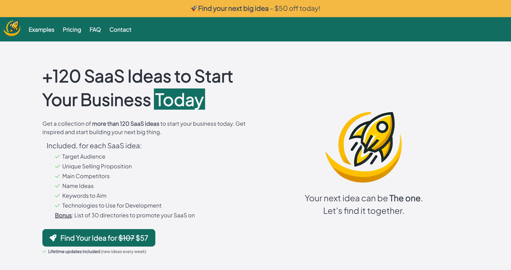
Task: Click the checkmark next to Name Ideas
Action: pyautogui.click(x=57, y=186)
